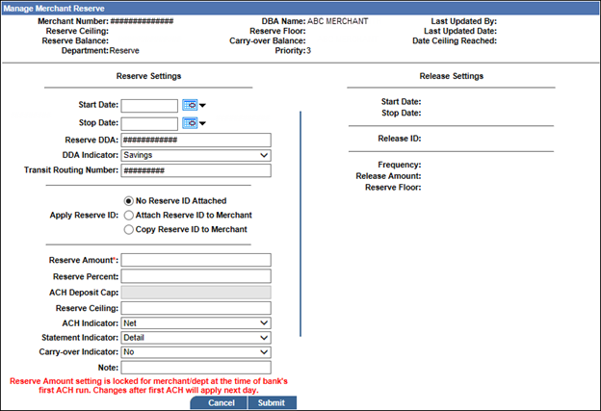
Task: Click the Submit button
Action: (x=272, y=402)
